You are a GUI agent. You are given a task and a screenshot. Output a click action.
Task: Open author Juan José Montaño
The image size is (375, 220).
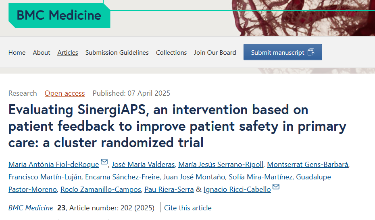(194, 177)
